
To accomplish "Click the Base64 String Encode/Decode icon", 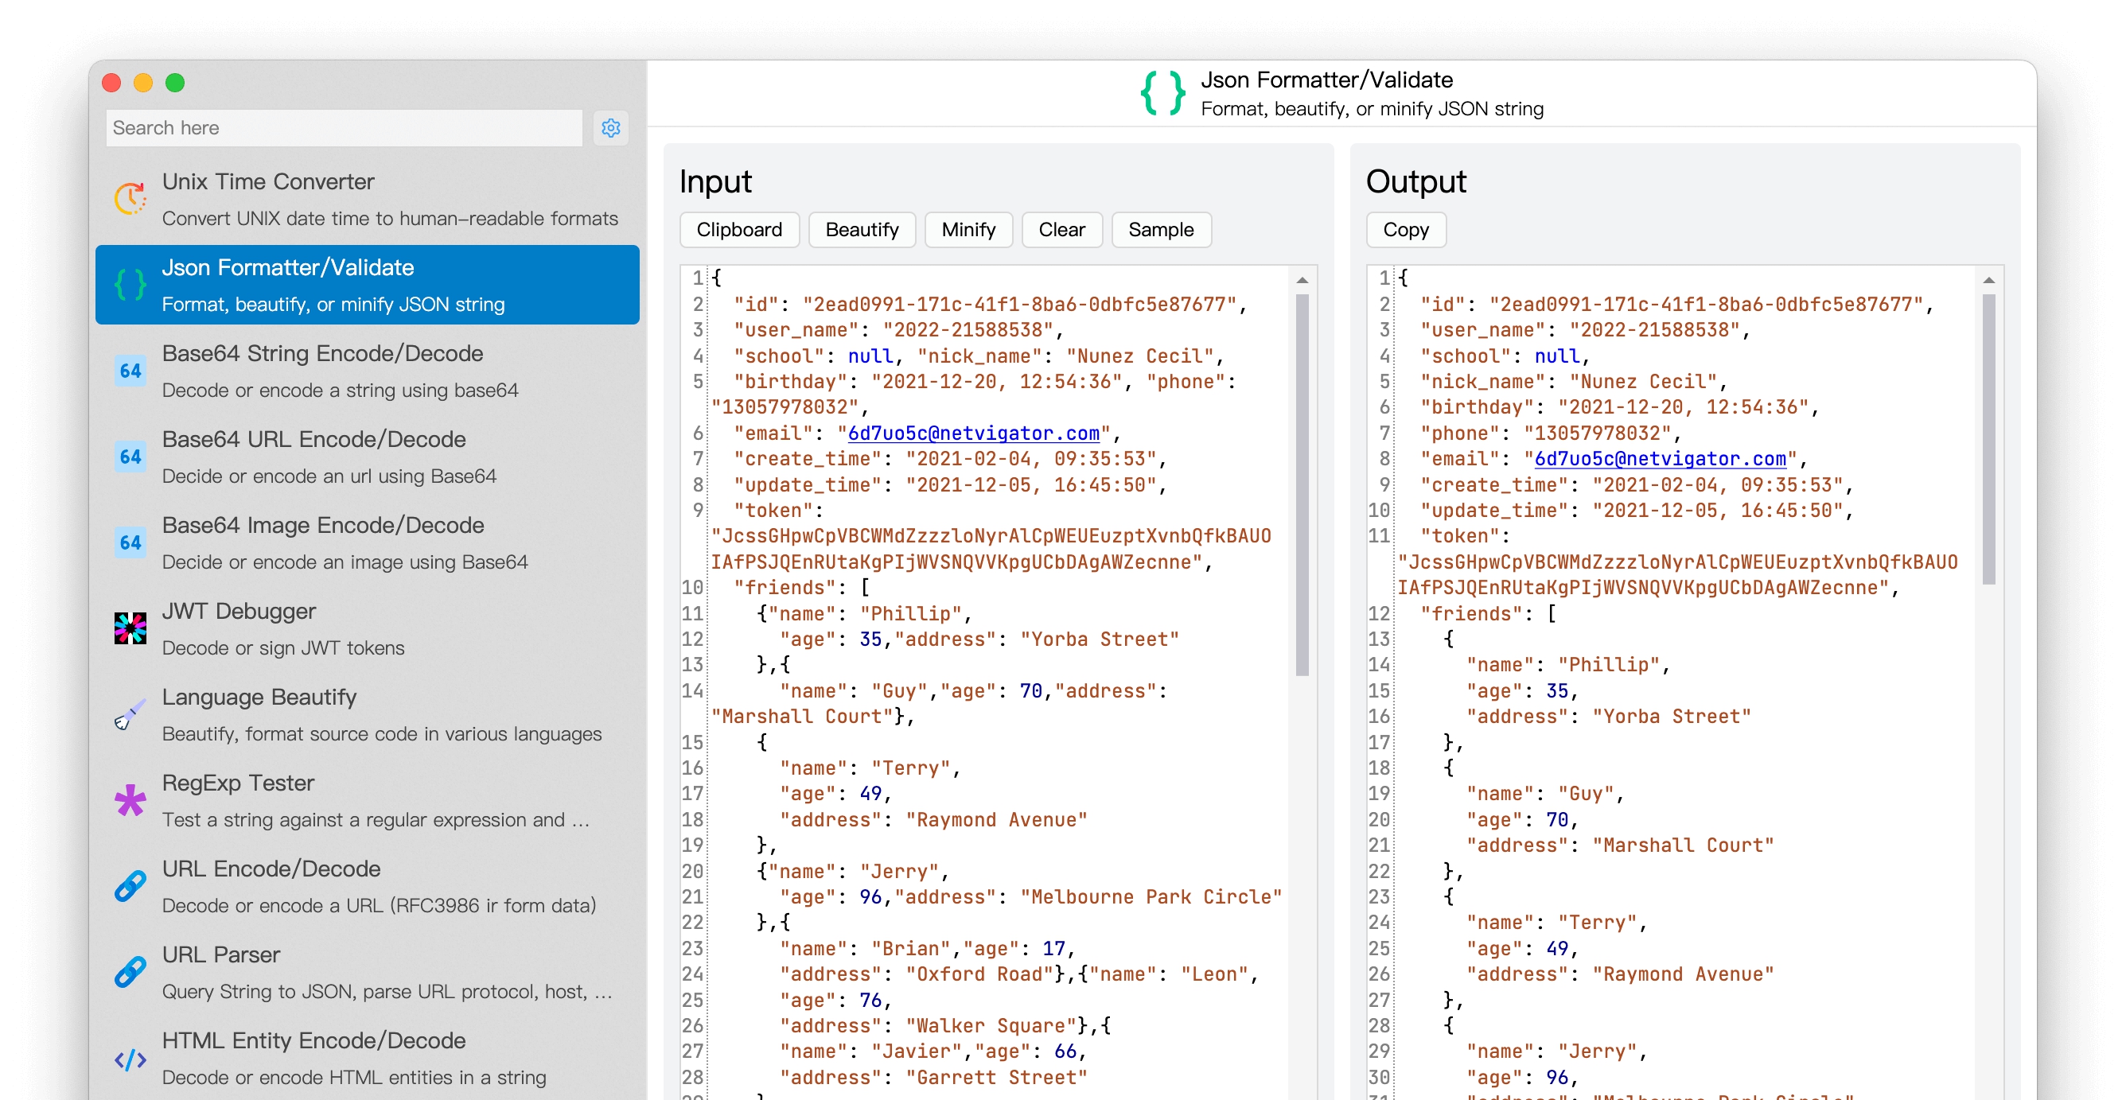I will click(130, 371).
